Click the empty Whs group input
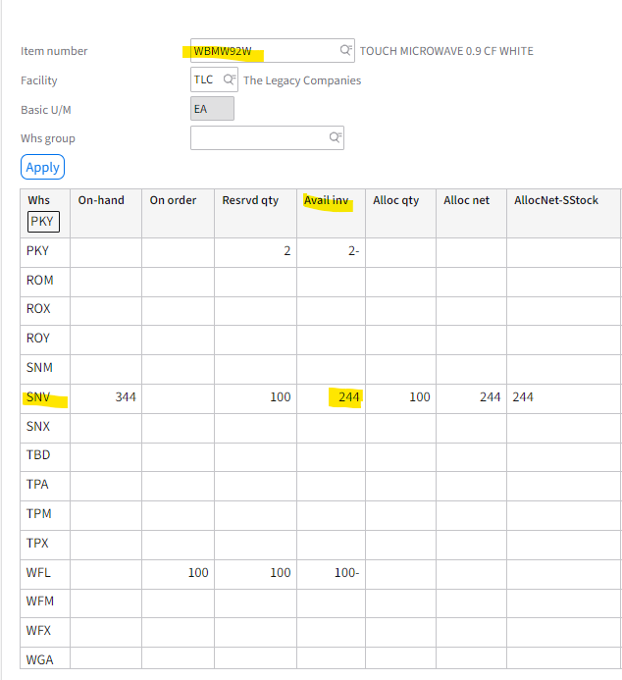 coord(267,138)
